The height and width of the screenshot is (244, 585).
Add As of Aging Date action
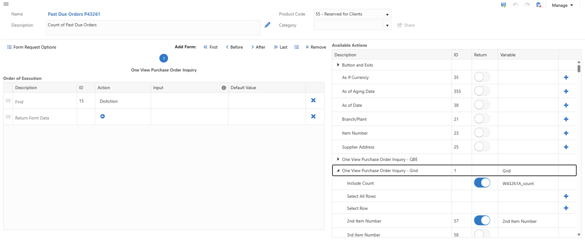(x=566, y=91)
